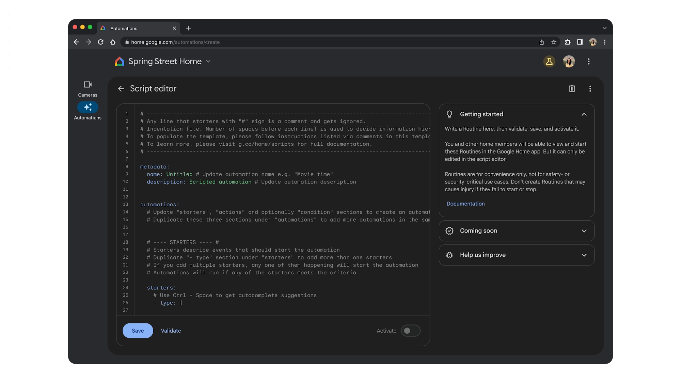
Task: Click the browser back arrow
Action: 76,42
